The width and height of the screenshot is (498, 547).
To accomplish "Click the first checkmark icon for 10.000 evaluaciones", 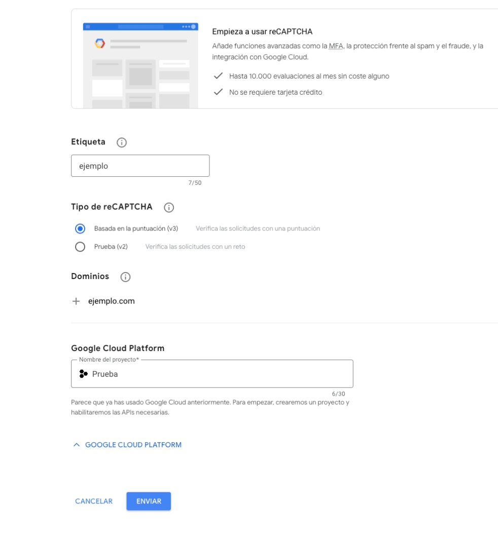I will [x=218, y=75].
